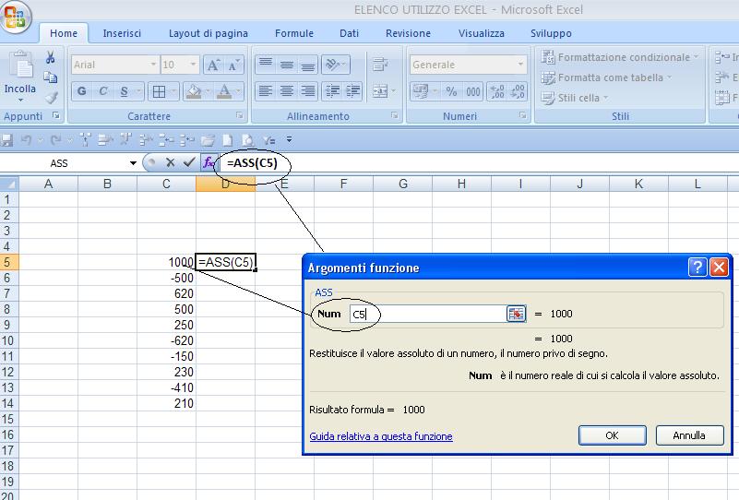The image size is (739, 500).
Task: Open the Formule ribbon tab
Action: (294, 33)
